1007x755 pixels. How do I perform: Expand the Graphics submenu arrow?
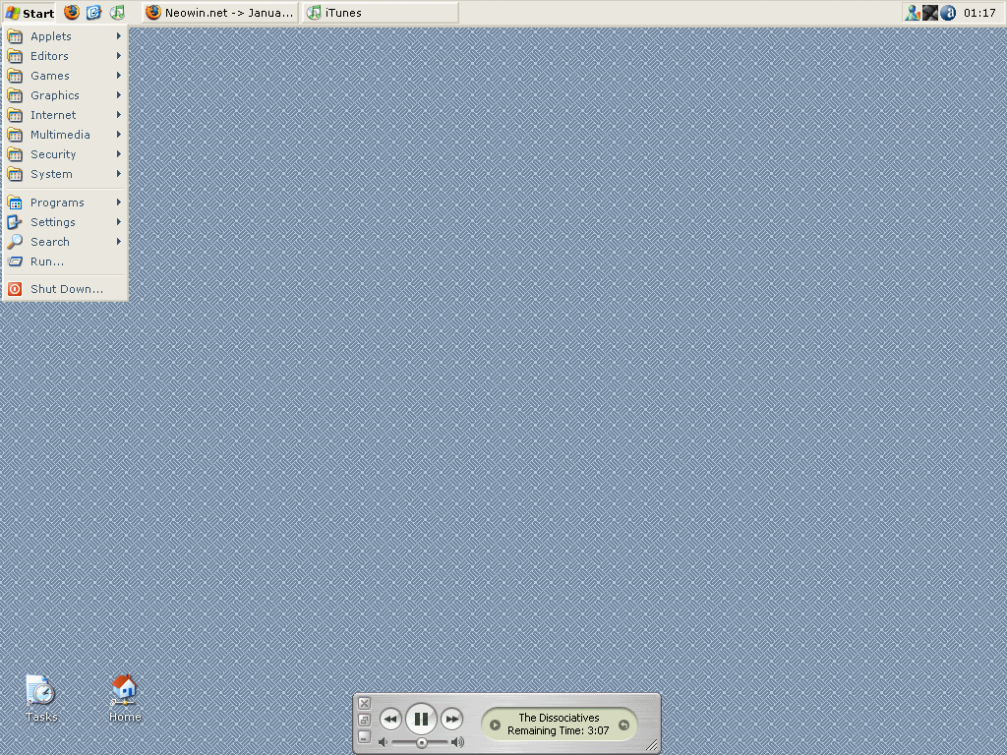[x=118, y=95]
